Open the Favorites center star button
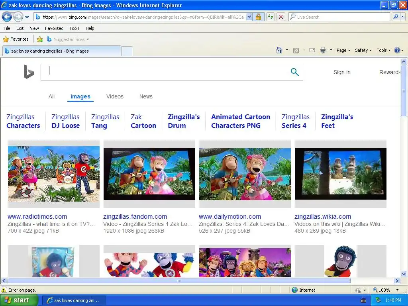This screenshot has width=408, height=306. tap(16, 39)
